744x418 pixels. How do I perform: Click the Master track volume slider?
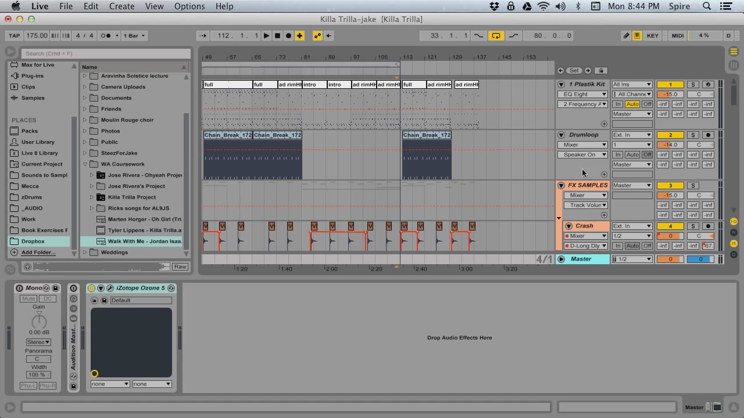pos(670,259)
